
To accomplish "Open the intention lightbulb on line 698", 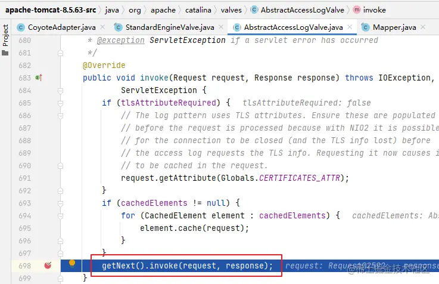I will (x=72, y=264).
